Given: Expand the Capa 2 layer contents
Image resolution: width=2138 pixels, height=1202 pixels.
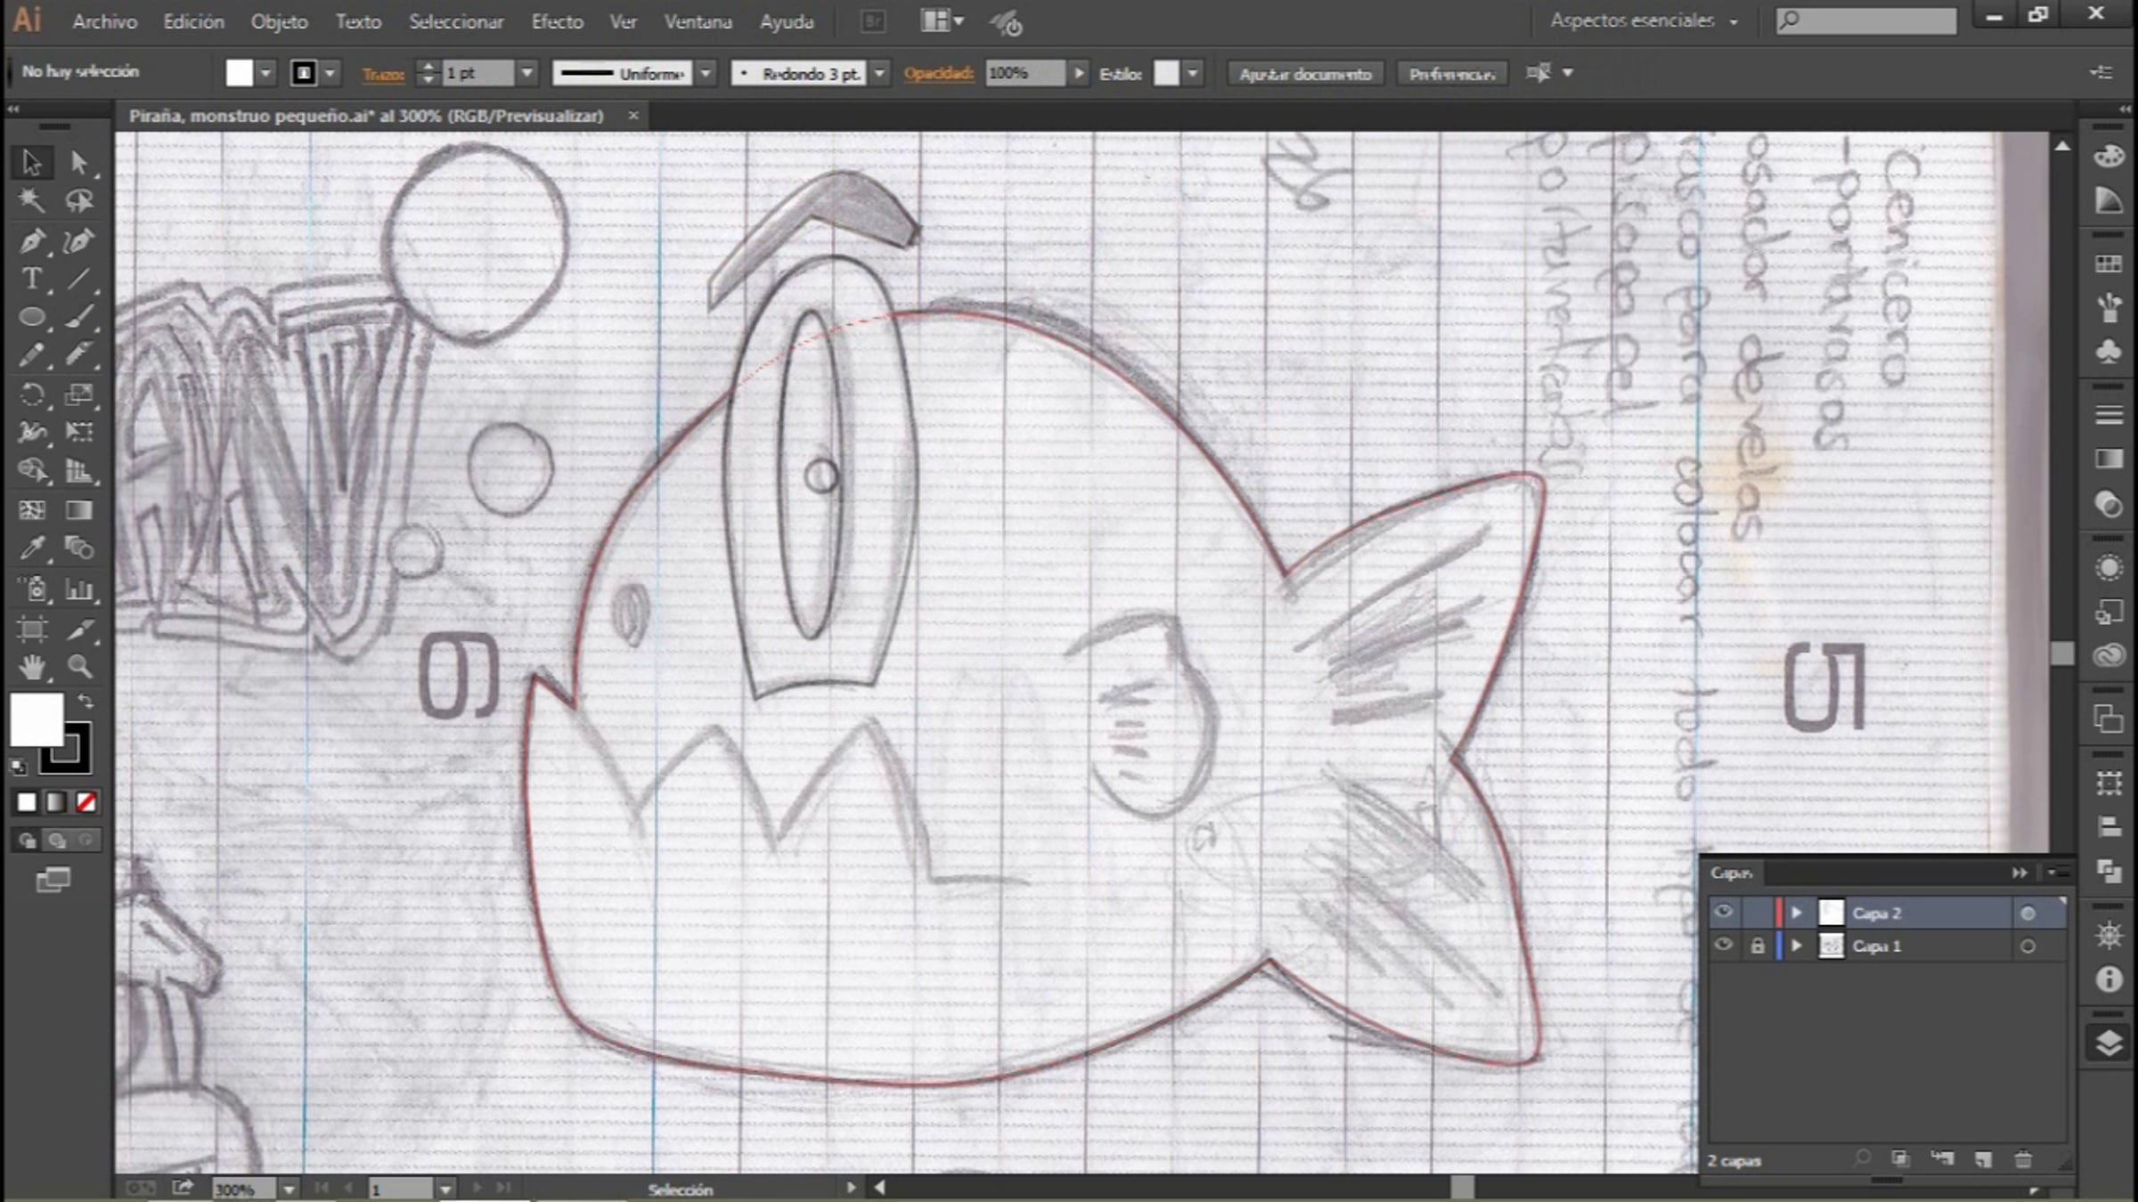Looking at the screenshot, I should point(1796,913).
